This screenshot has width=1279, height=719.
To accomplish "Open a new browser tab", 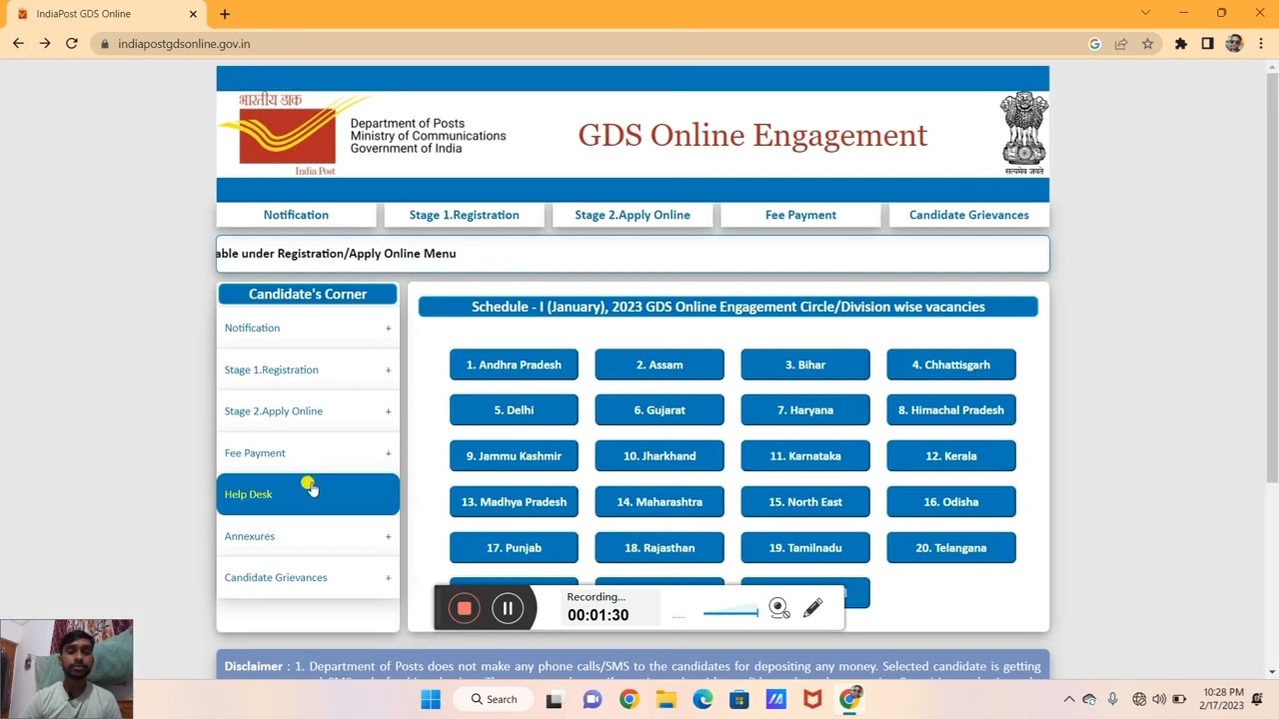I will tap(225, 14).
